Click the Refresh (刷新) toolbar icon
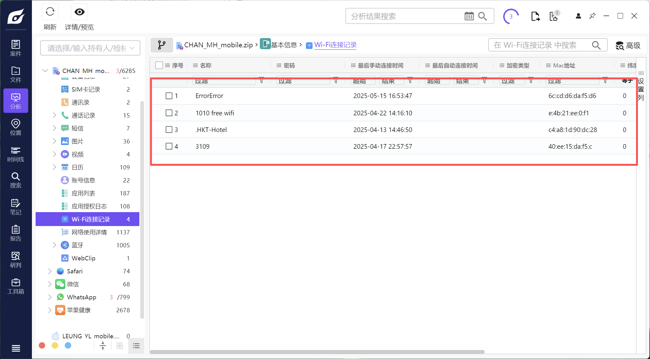Image resolution: width=650 pixels, height=359 pixels. coord(50,12)
